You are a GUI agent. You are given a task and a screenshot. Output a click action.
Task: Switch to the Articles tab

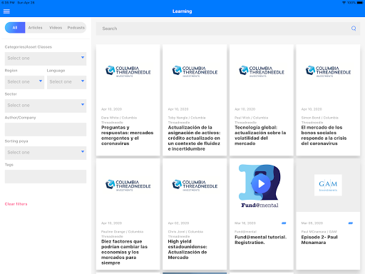(35, 28)
